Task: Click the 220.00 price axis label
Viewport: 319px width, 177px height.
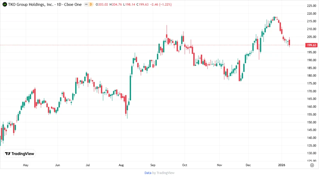Action: 312,14
